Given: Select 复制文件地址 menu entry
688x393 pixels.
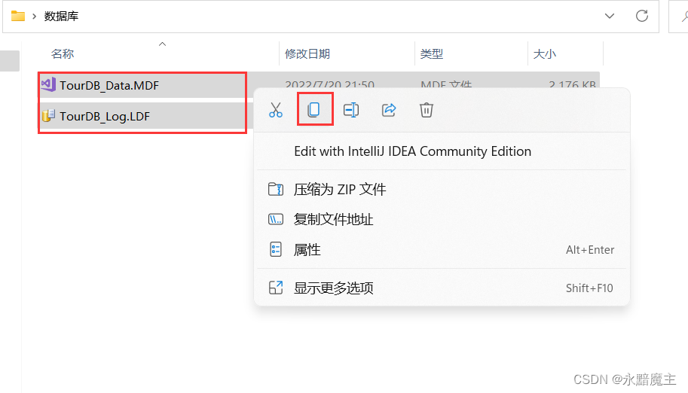Looking at the screenshot, I should pos(442,219).
